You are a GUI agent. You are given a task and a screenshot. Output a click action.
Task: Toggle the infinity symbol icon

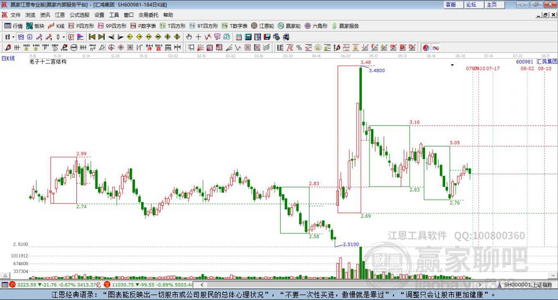[435, 47]
